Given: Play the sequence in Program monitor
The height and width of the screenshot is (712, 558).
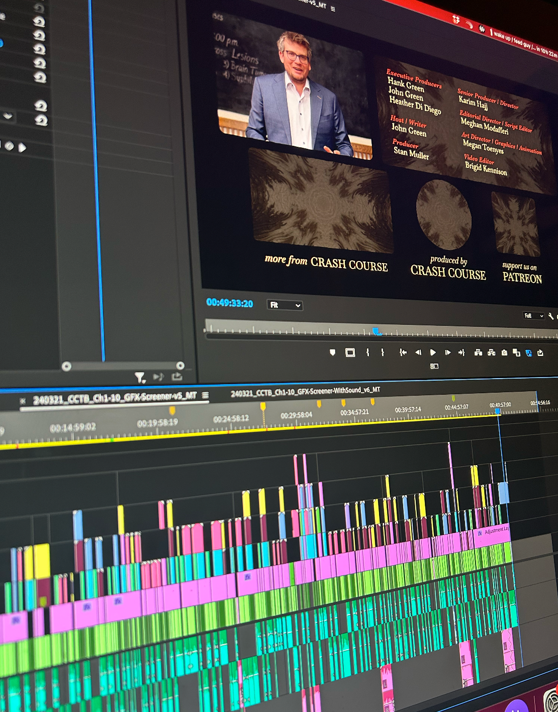Looking at the screenshot, I should (433, 352).
